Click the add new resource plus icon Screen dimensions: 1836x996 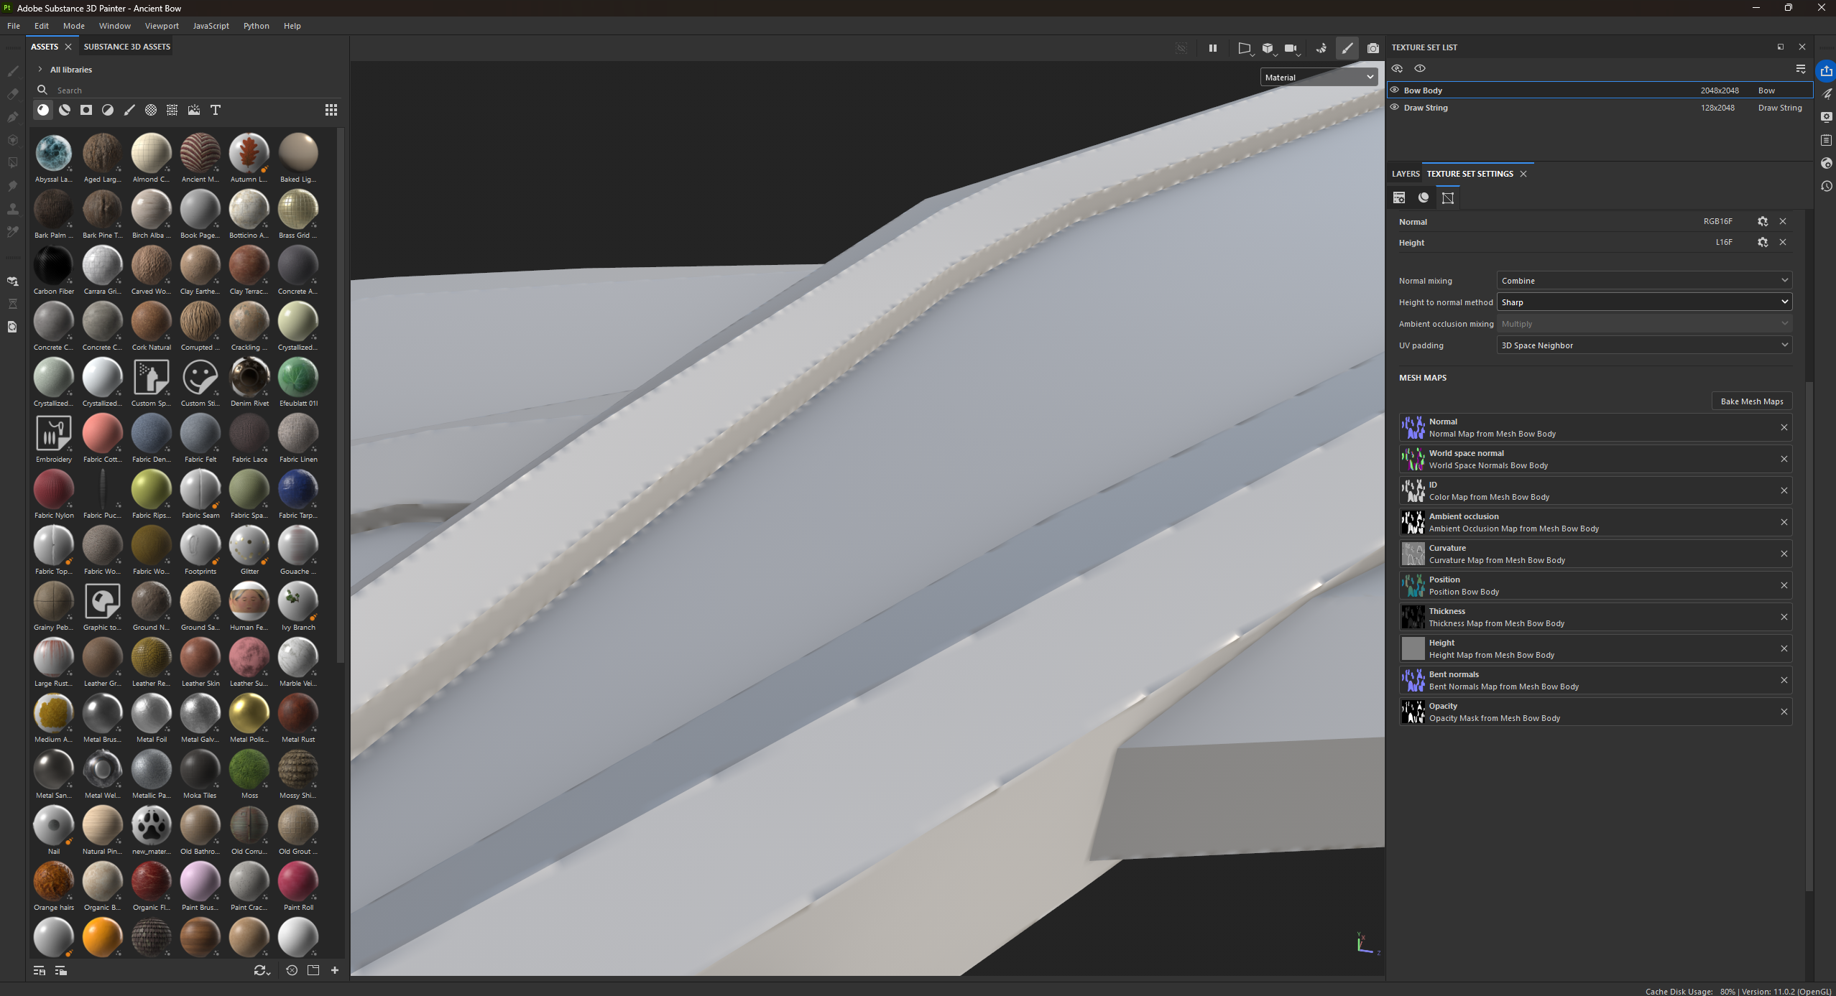335,970
